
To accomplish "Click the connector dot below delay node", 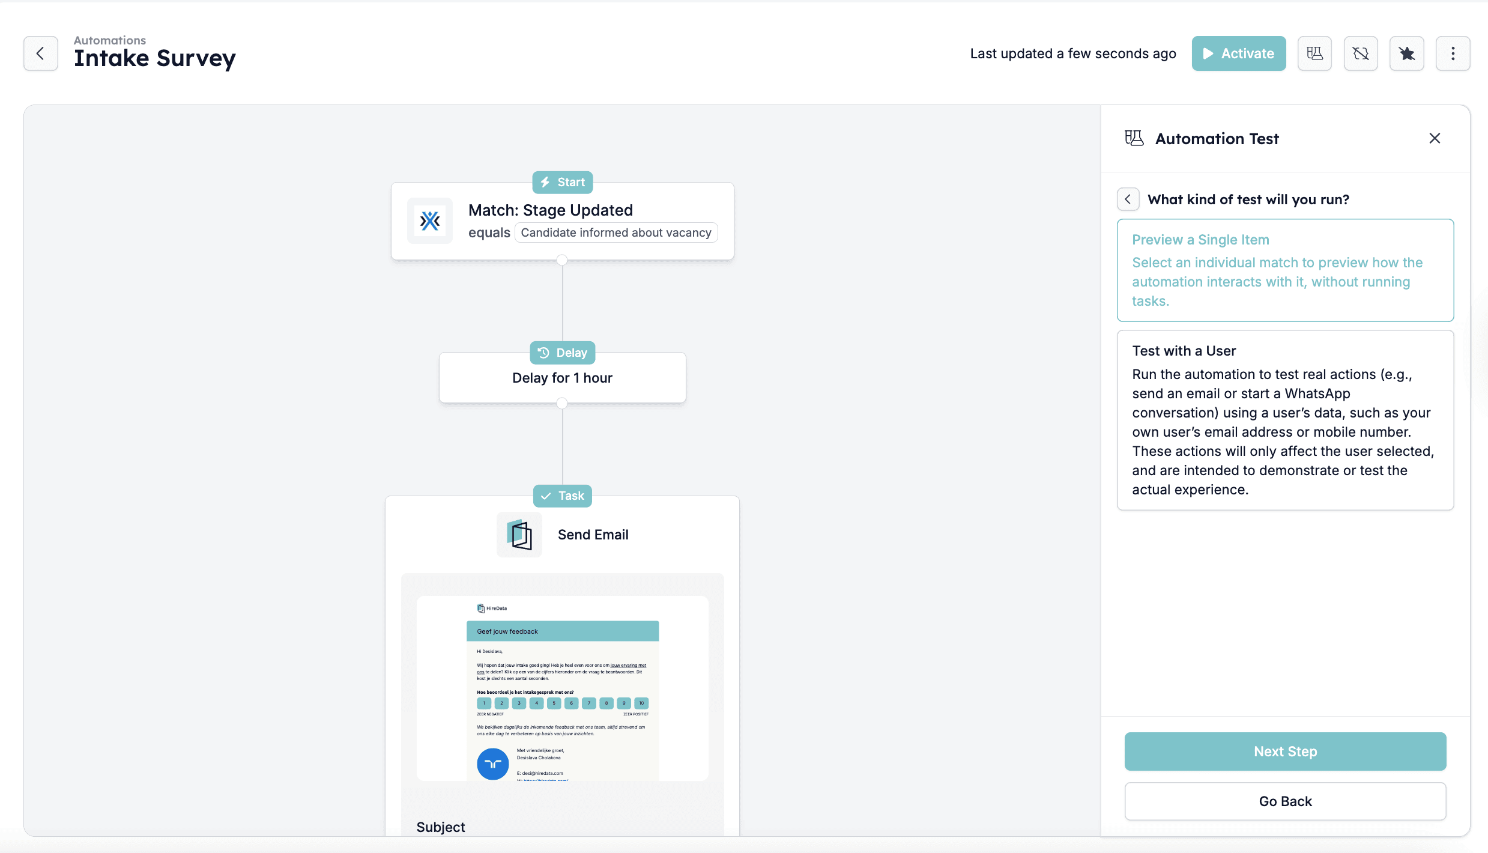I will coord(562,403).
